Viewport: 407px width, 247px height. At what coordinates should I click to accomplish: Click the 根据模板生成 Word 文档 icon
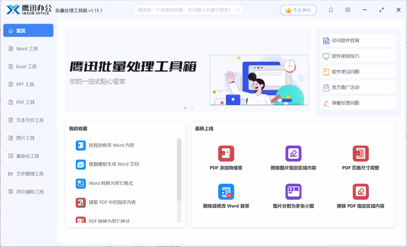pyautogui.click(x=81, y=165)
